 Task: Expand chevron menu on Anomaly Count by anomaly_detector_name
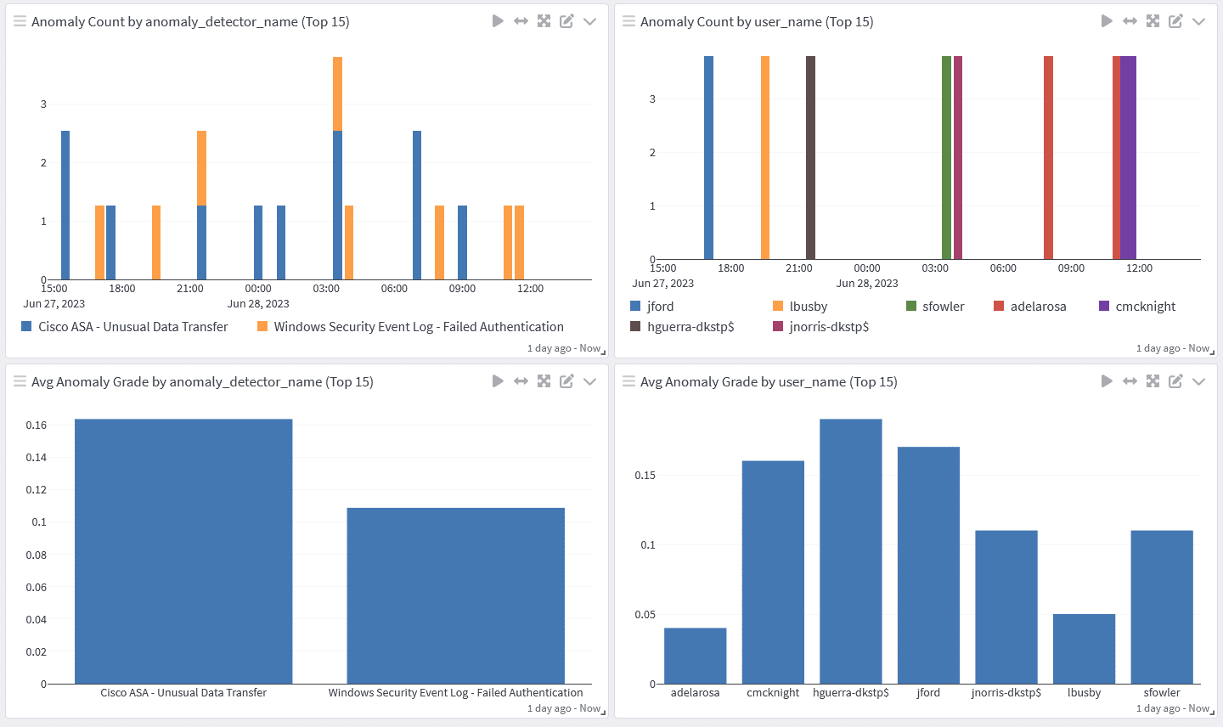(x=589, y=21)
